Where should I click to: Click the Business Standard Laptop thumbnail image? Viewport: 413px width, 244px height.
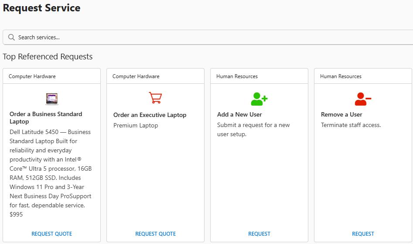point(52,99)
